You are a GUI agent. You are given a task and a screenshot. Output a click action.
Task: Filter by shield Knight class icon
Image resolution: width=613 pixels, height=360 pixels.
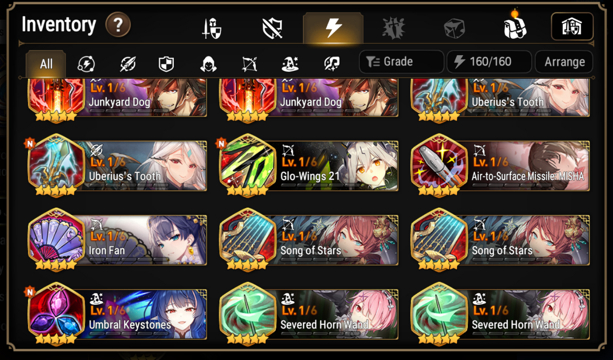click(166, 64)
